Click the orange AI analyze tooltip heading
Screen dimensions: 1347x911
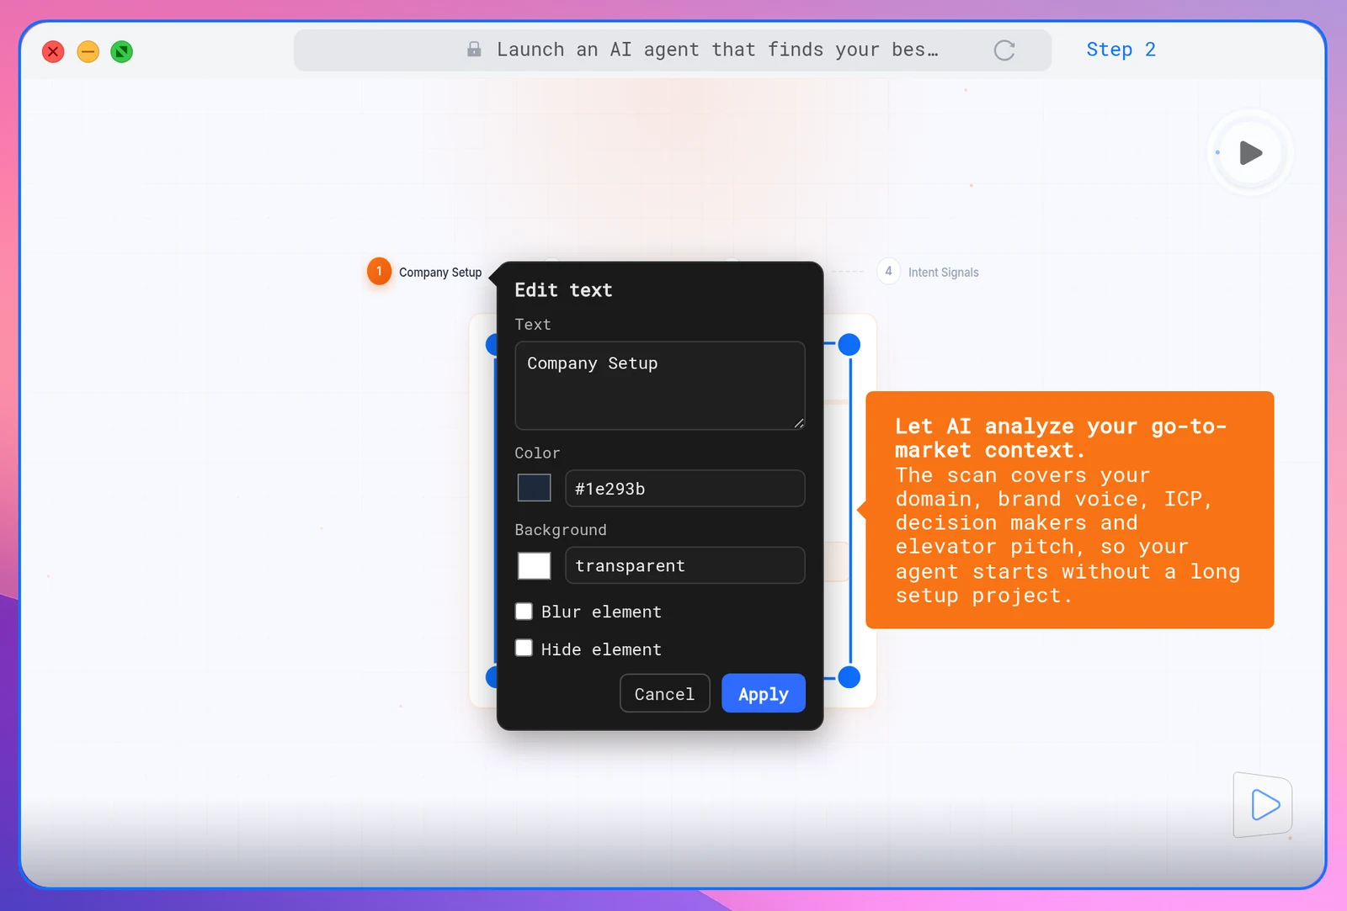point(1061,438)
